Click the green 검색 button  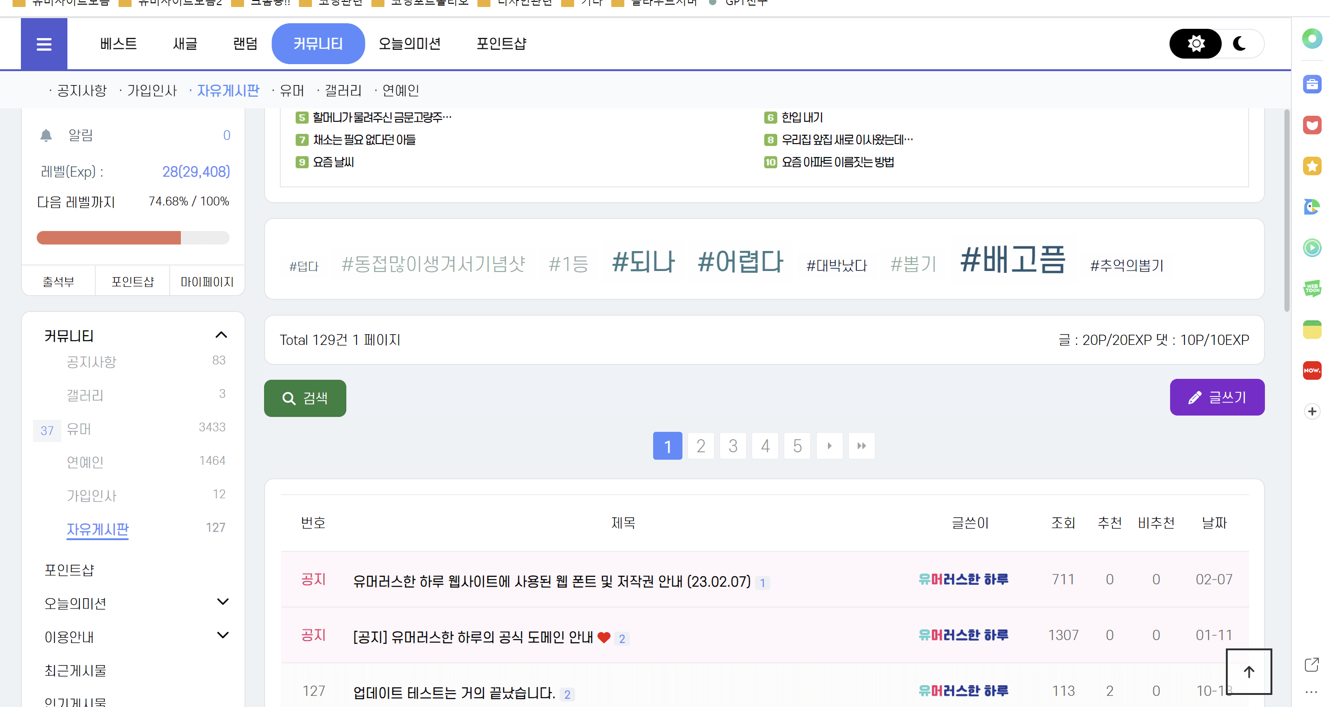click(305, 398)
